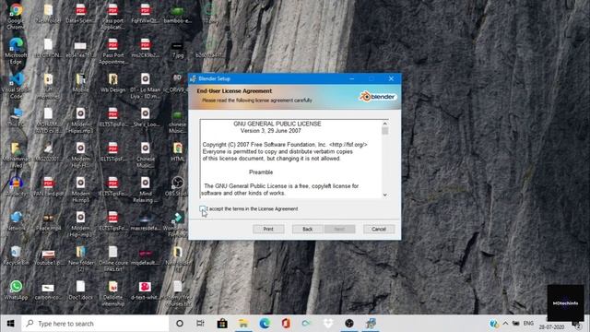Select the 01 - Lo Maan Liya audio file

click(146, 85)
